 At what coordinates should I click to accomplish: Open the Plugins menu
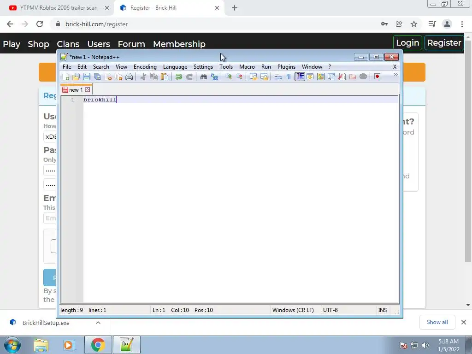(x=286, y=66)
